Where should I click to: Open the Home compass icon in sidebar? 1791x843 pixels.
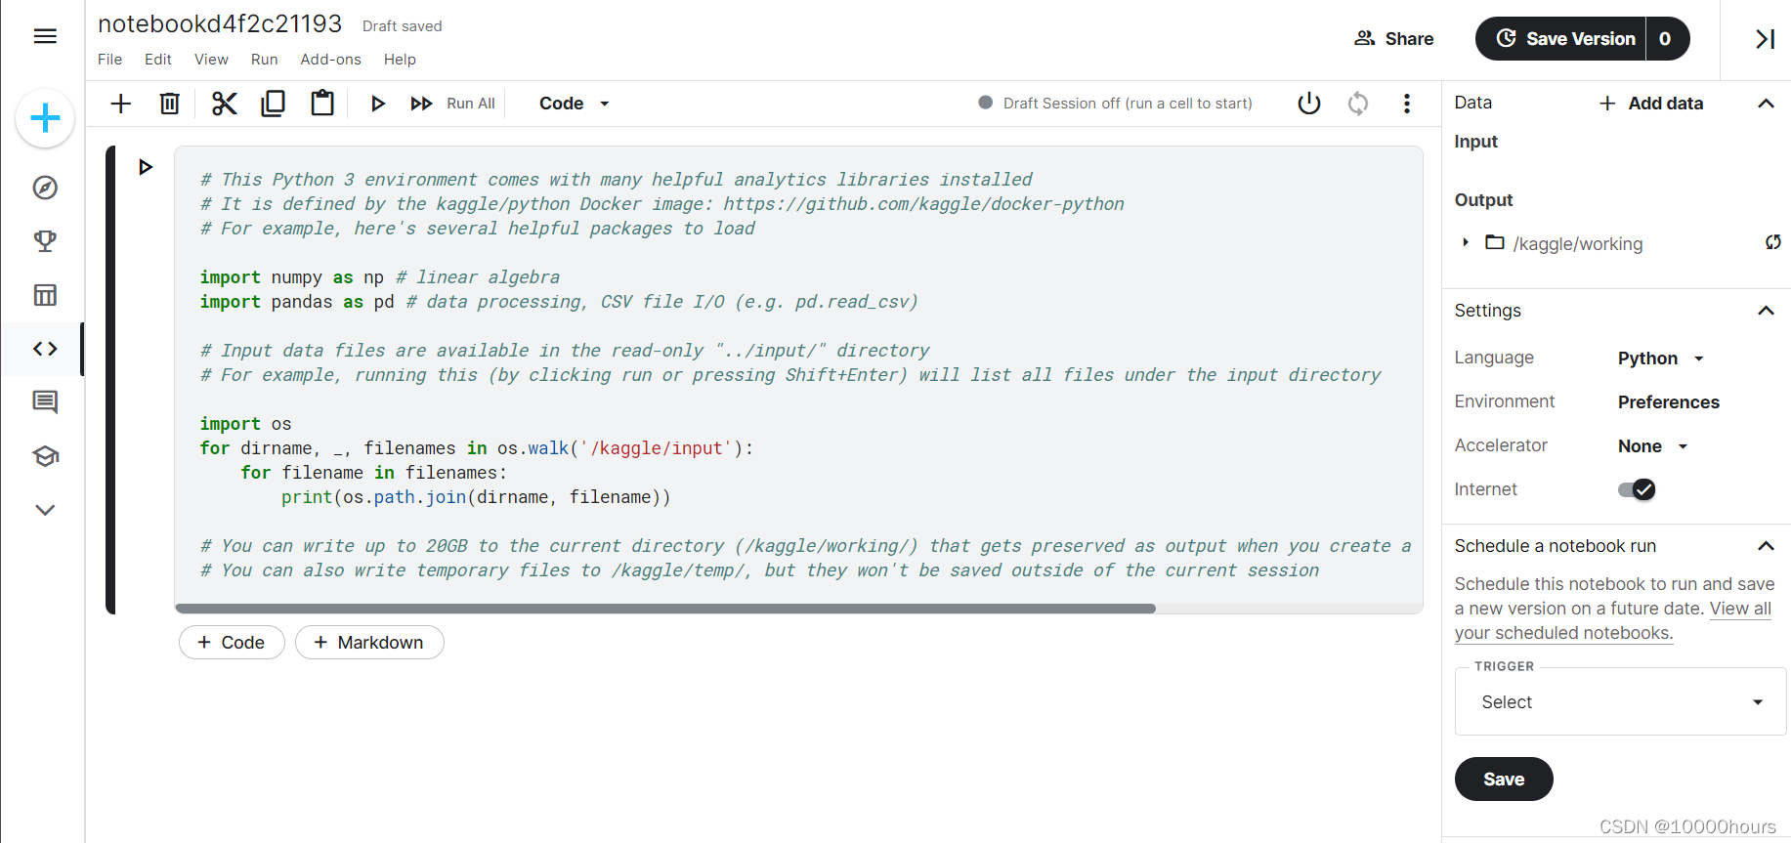pyautogui.click(x=45, y=188)
